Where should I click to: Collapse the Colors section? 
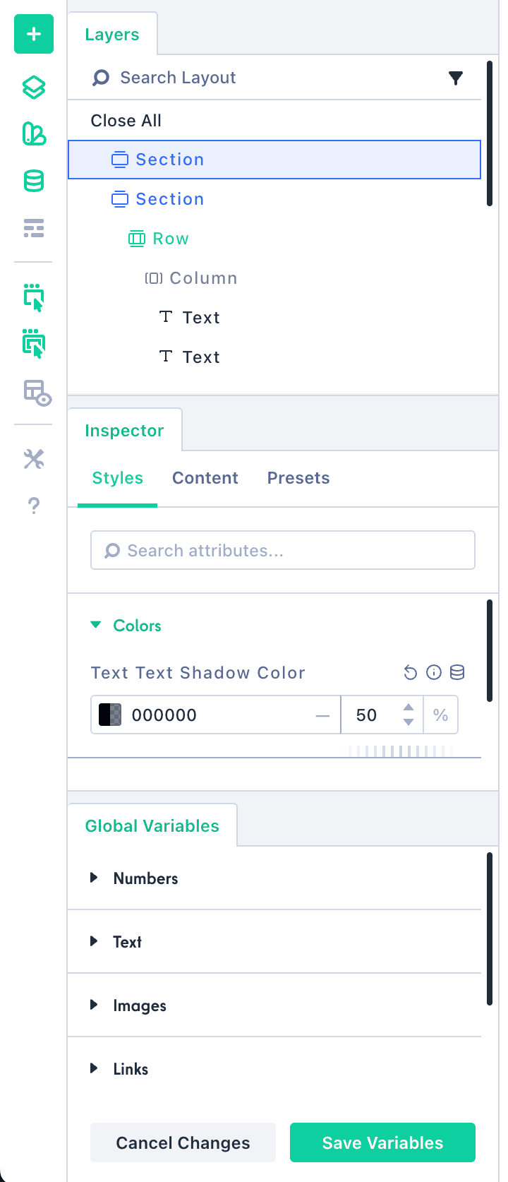point(96,625)
